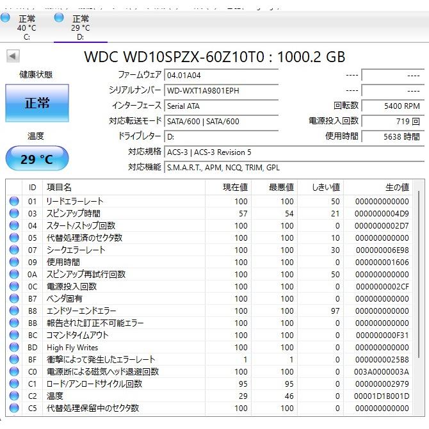Viewport: 429px width, 429px height.
Task: Select the スピンアップ時間 attribute name
Action: (x=74, y=213)
